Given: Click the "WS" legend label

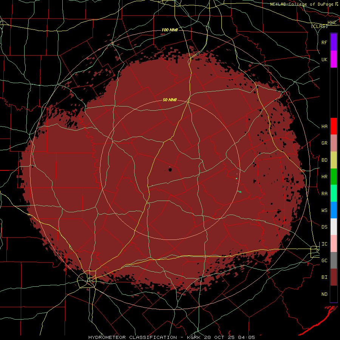Looking at the screenshot, I should pos(325,210).
